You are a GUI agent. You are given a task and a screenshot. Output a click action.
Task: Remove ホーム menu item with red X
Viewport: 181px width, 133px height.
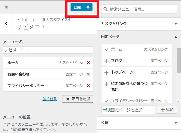pos(88,63)
